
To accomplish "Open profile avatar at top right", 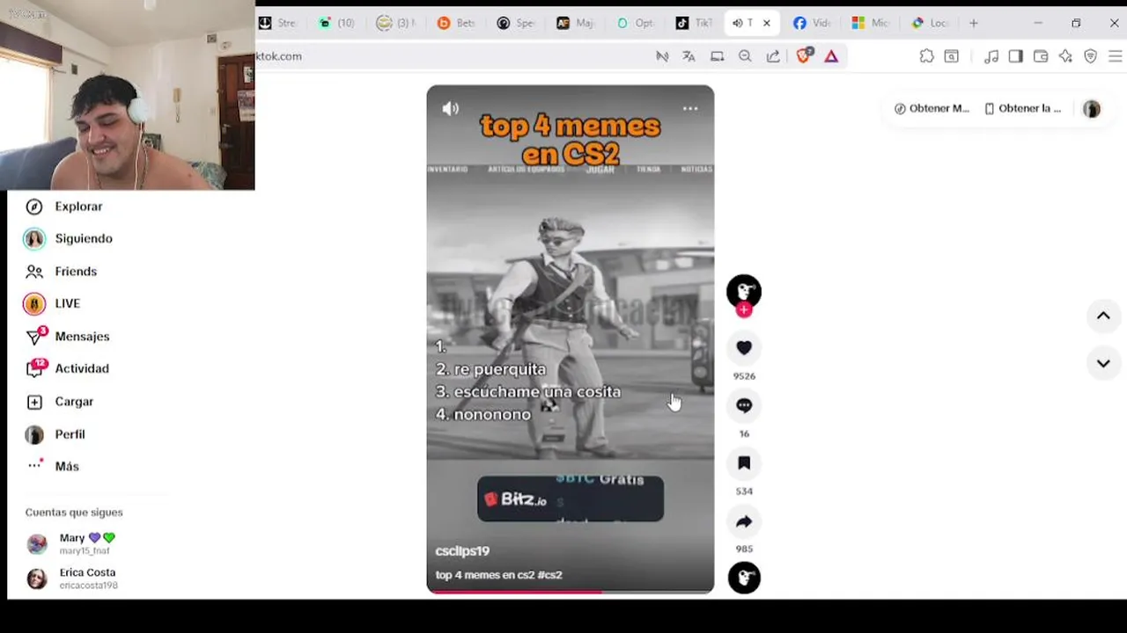I will tap(1092, 108).
